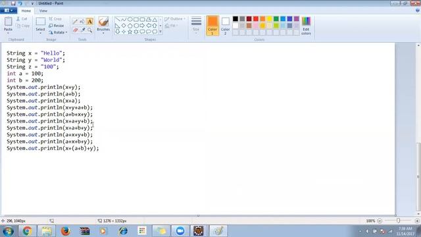Choose the green color swatch
Screen dimensions: 421x237
[276, 19]
